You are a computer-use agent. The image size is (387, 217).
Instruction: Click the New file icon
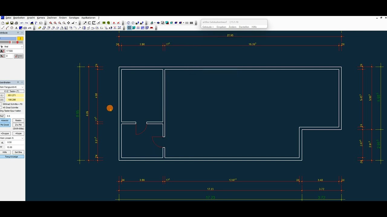3,23
